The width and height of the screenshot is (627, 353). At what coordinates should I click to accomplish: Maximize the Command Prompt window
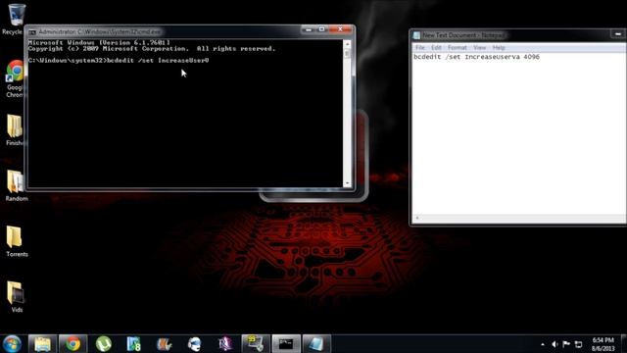(x=321, y=29)
